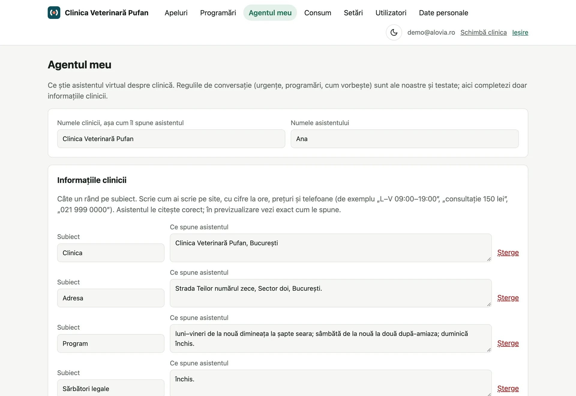Edit the address textarea about Strada Teilor
Screen dimensions: 576x396
[331, 293]
